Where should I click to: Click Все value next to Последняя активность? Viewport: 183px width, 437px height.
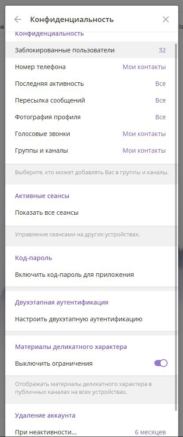[x=161, y=84]
